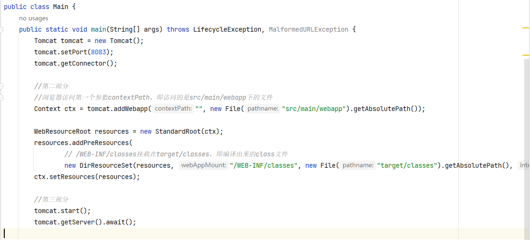This screenshot has height=240, width=530.
Task: Click the 'no usages' inlay hint
Action: tap(34, 18)
